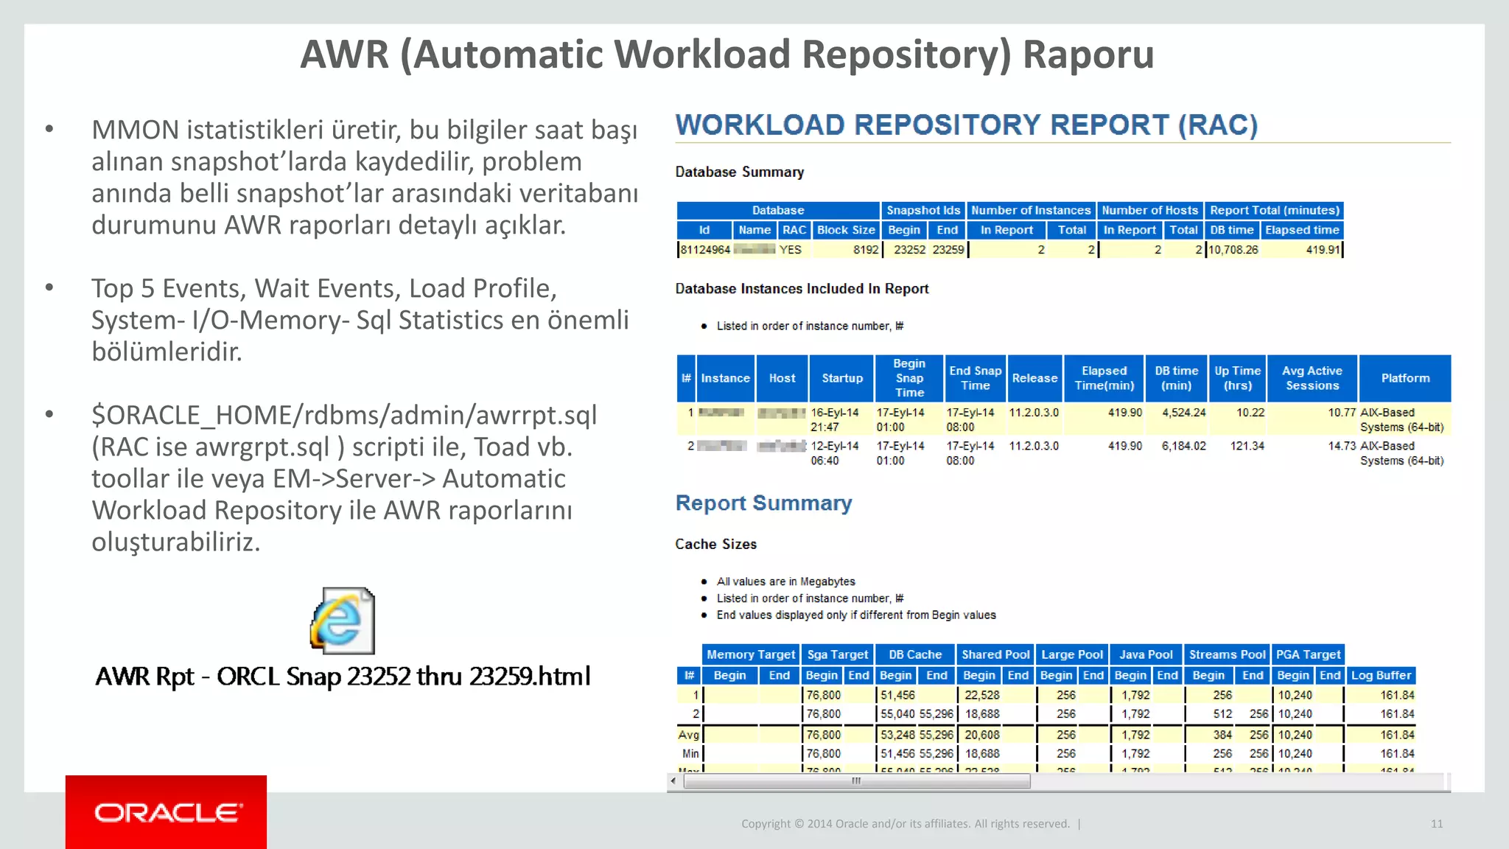This screenshot has width=1509, height=849.
Task: Click the copyright notice in the footer
Action: 905,824
